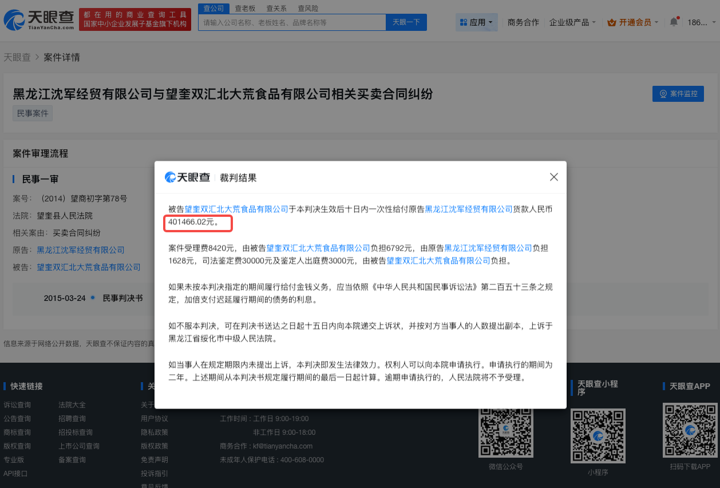
Task: Open footer link 版权政策
Action: pyautogui.click(x=155, y=446)
